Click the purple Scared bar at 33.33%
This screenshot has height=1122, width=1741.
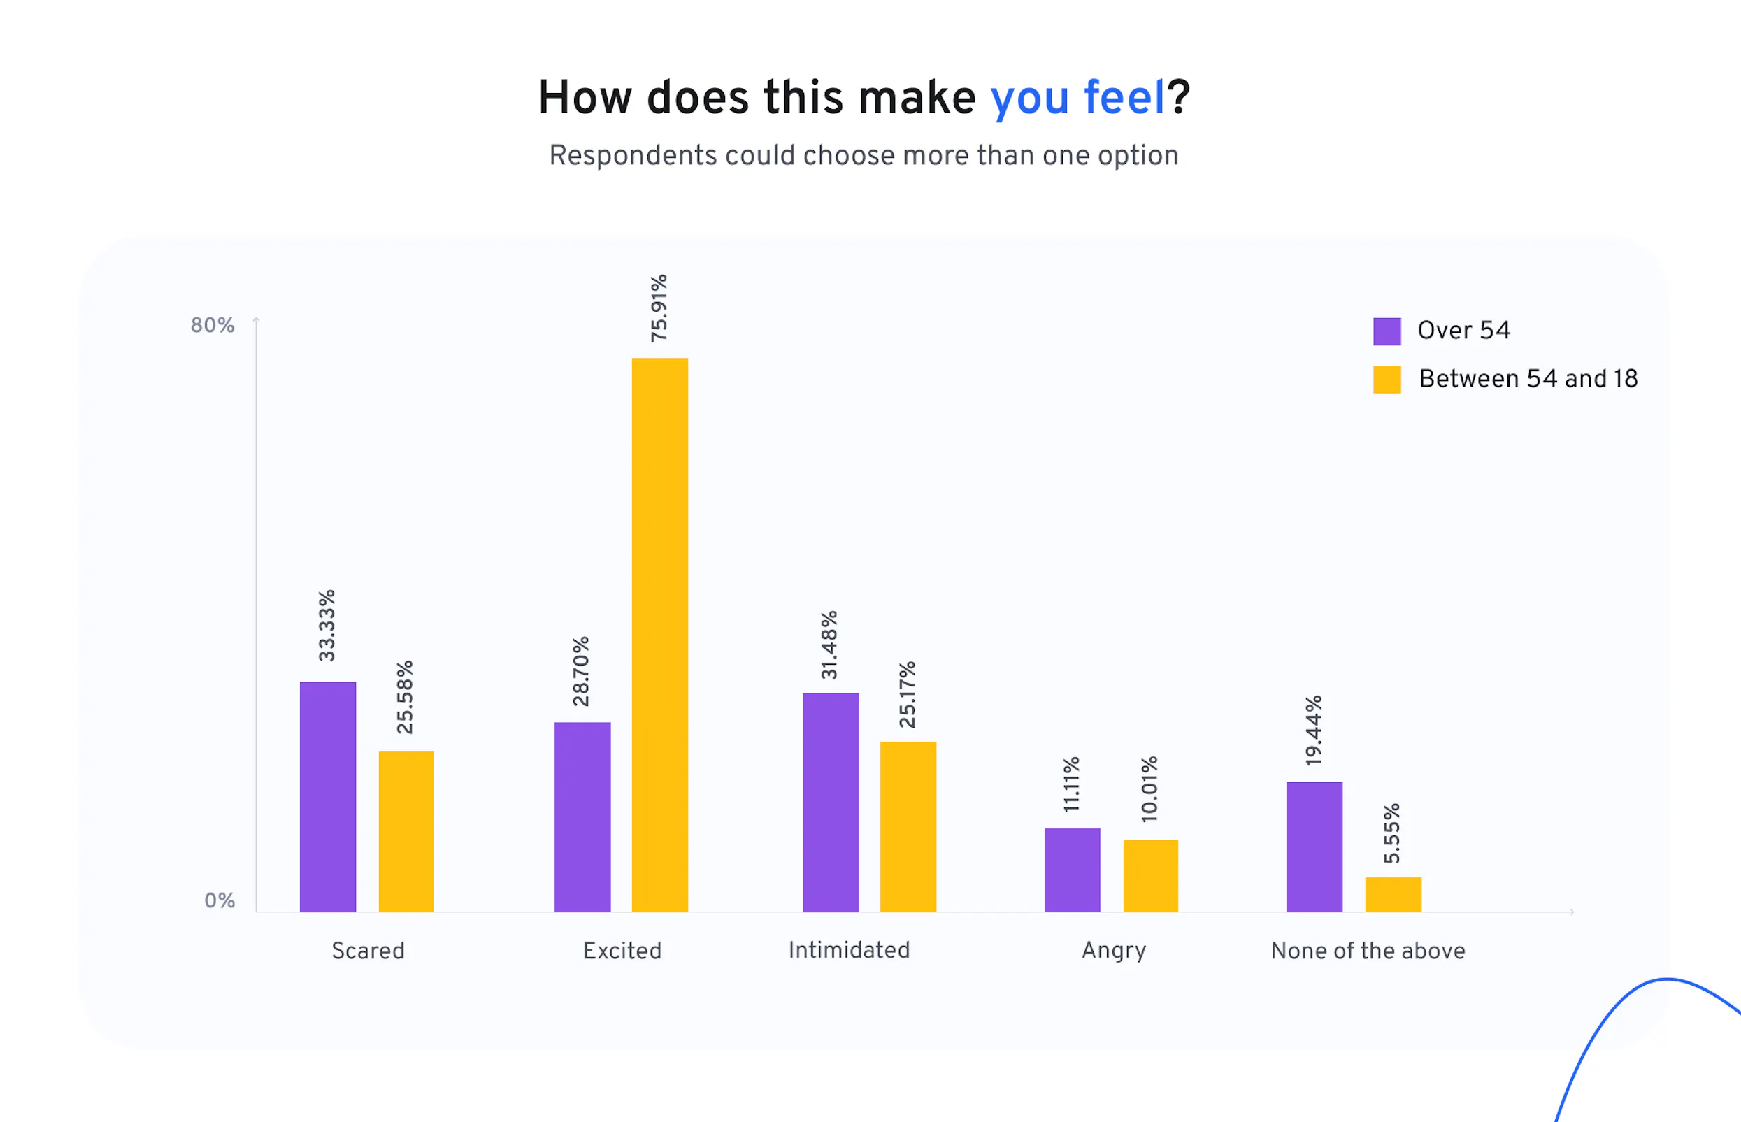tap(328, 797)
